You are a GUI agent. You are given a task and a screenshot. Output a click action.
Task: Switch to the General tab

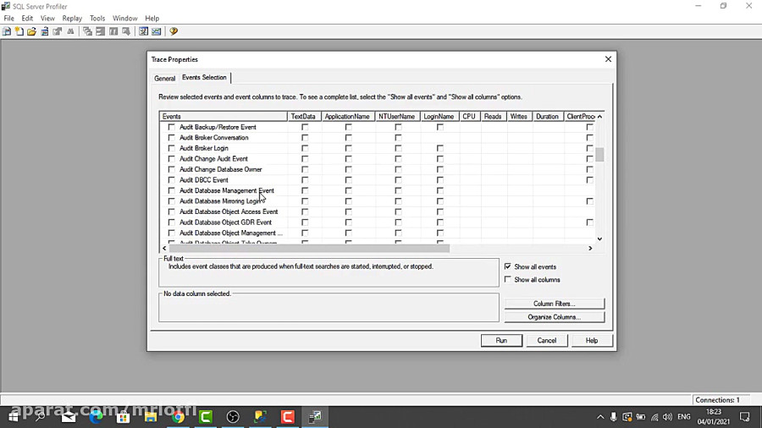(165, 78)
